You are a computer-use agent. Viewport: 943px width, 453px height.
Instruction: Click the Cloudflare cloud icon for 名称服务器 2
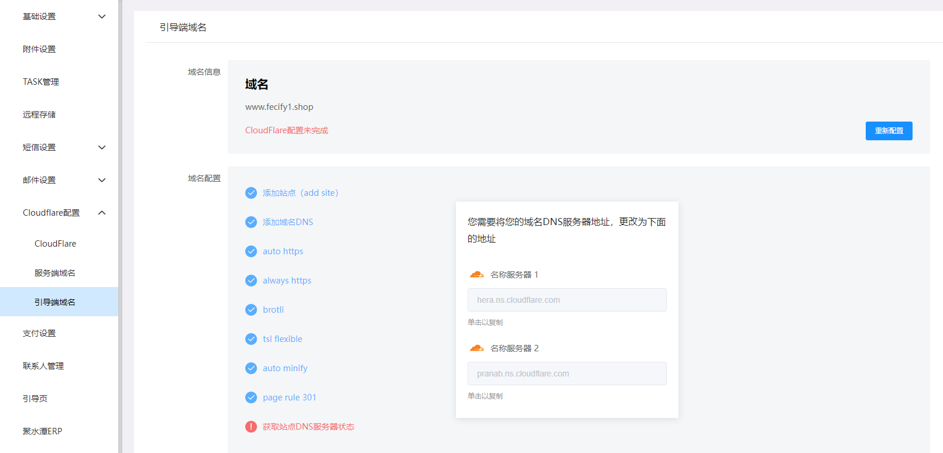point(477,348)
